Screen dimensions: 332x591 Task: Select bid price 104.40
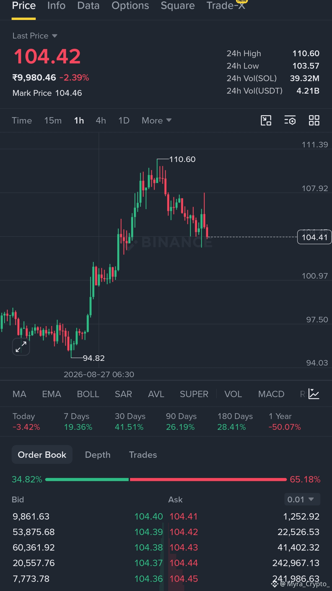pyautogui.click(x=149, y=517)
